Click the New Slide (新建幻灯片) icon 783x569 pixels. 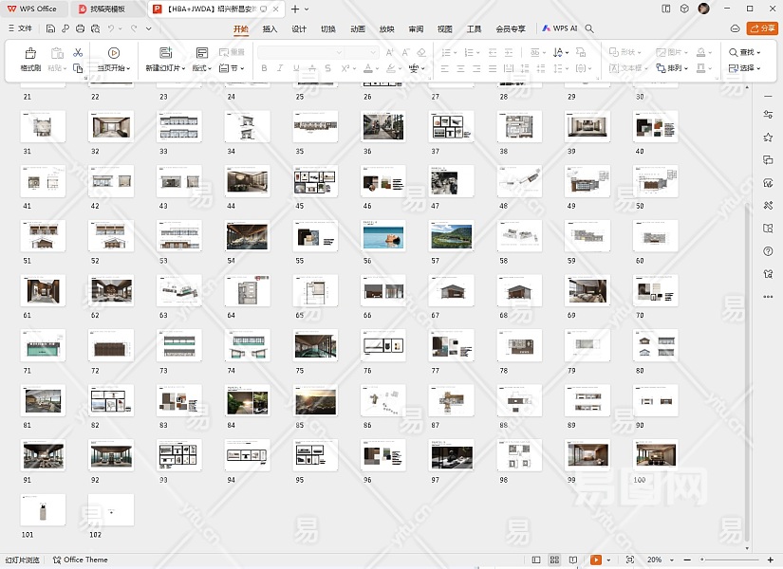165,53
